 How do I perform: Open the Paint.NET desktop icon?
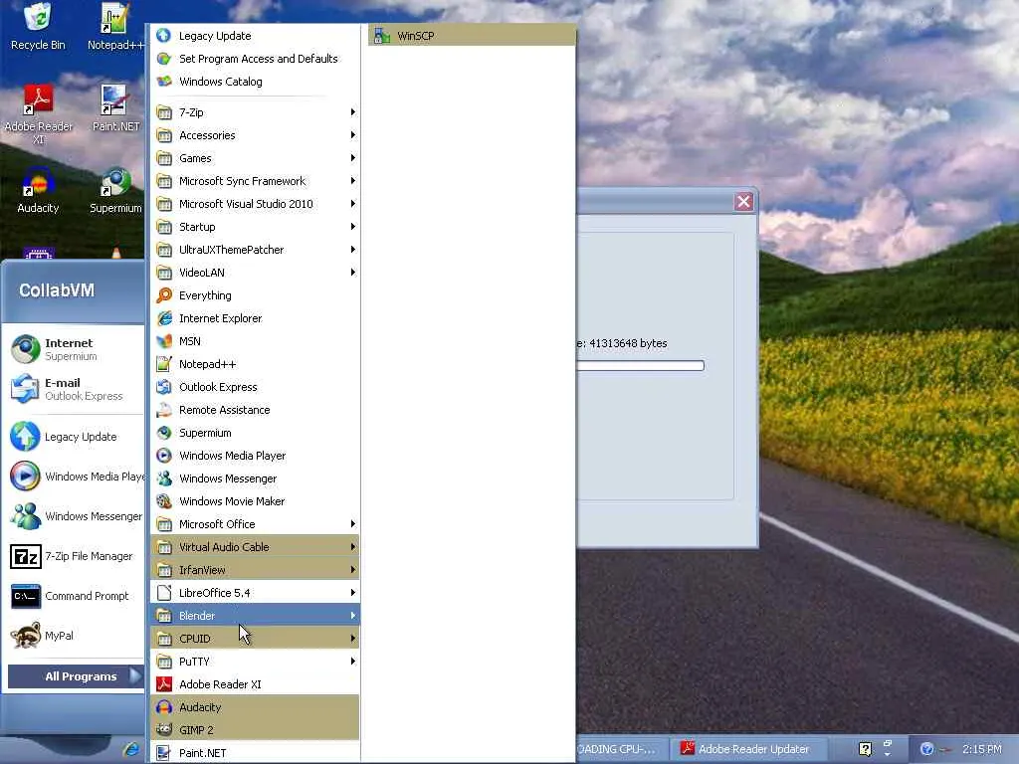tap(115, 107)
